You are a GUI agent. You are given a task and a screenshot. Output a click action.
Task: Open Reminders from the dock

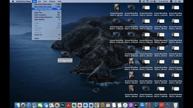pos(114,105)
